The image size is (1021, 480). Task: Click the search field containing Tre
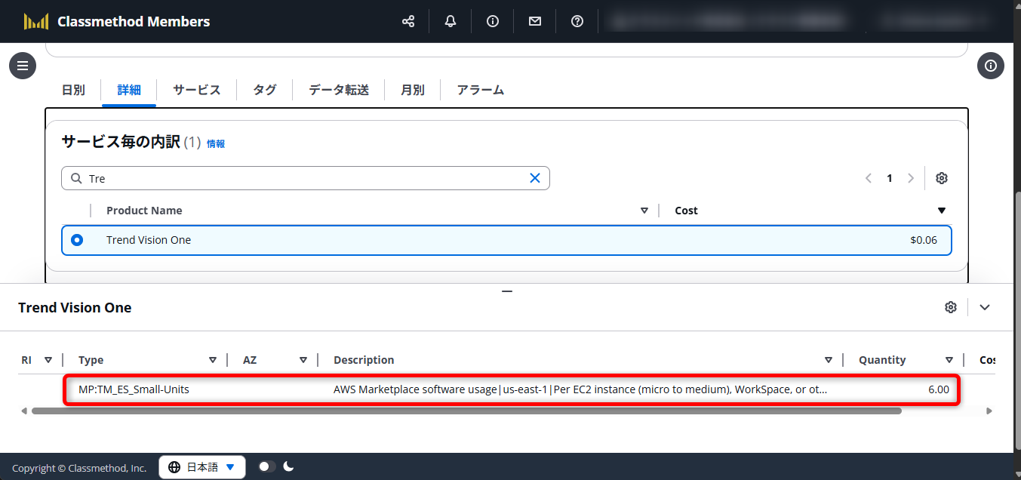305,178
